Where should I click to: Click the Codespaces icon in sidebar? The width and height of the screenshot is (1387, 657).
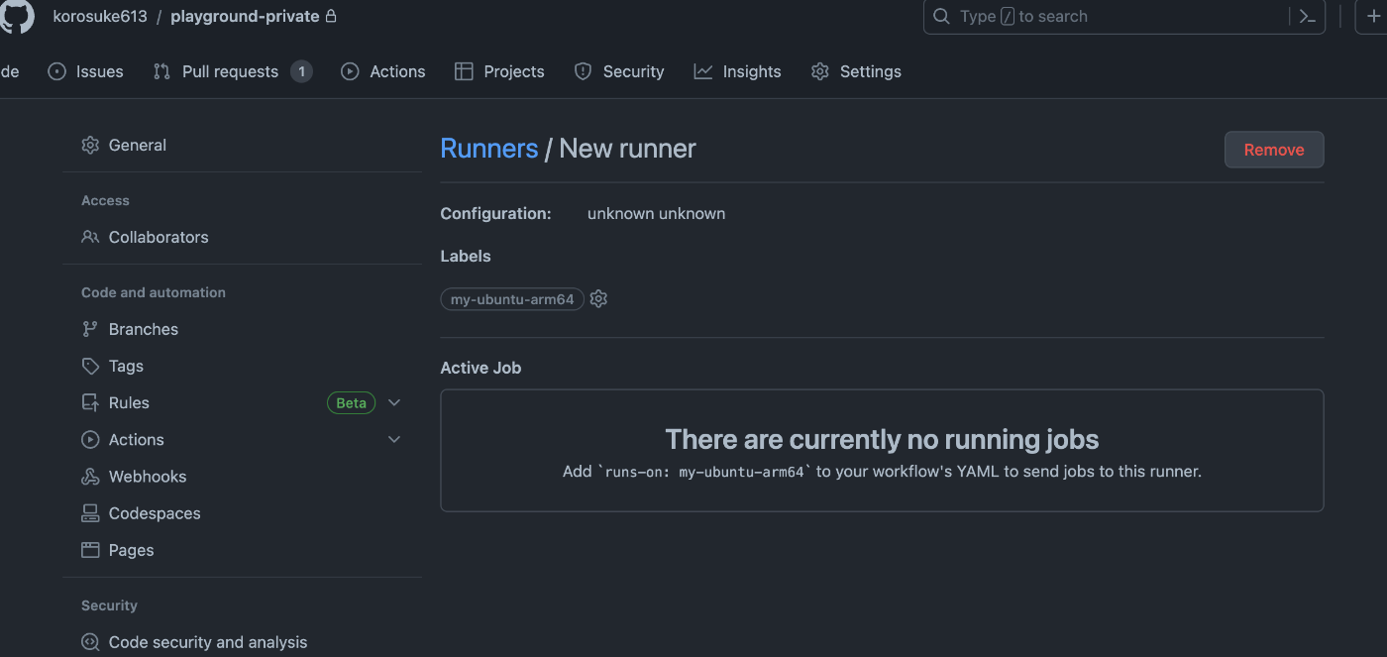click(x=90, y=513)
